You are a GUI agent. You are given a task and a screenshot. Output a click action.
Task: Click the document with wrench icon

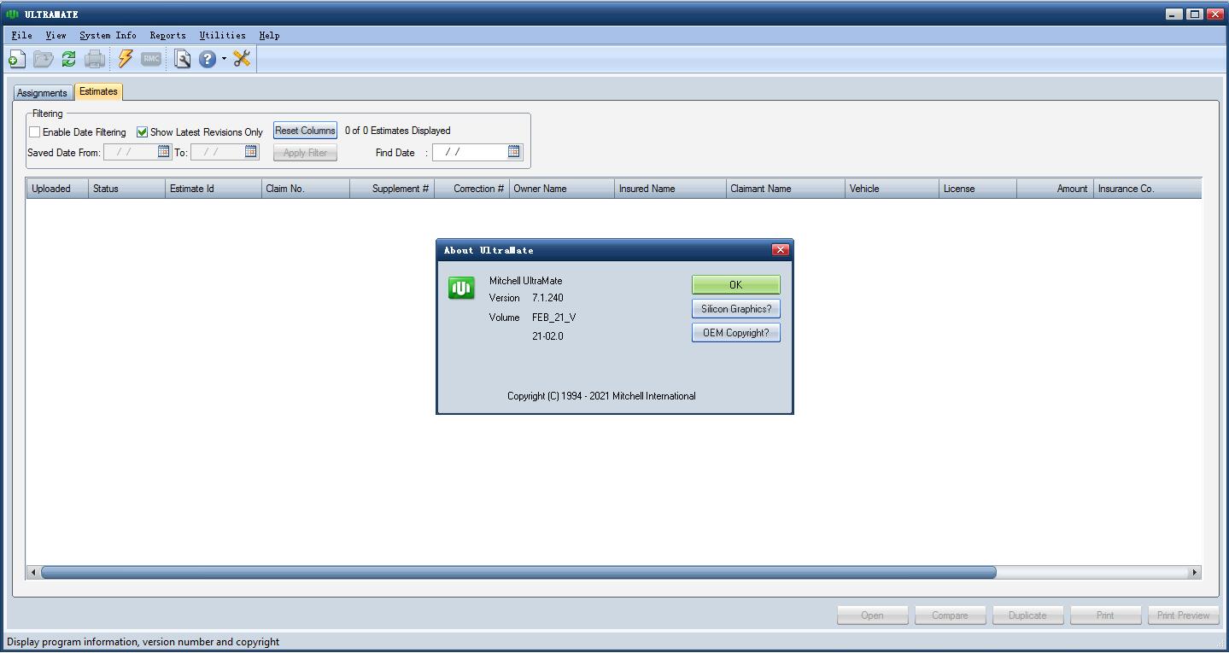click(x=183, y=59)
